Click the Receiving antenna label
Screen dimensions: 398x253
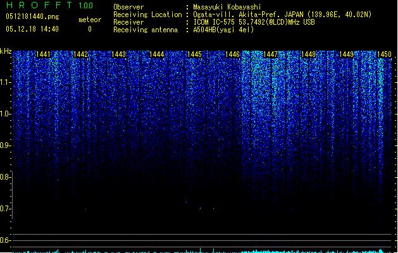pyautogui.click(x=146, y=30)
